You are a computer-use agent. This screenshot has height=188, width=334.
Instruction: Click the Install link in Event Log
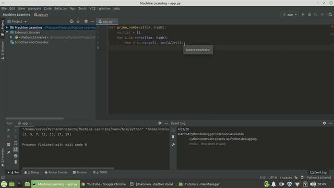tap(194, 144)
